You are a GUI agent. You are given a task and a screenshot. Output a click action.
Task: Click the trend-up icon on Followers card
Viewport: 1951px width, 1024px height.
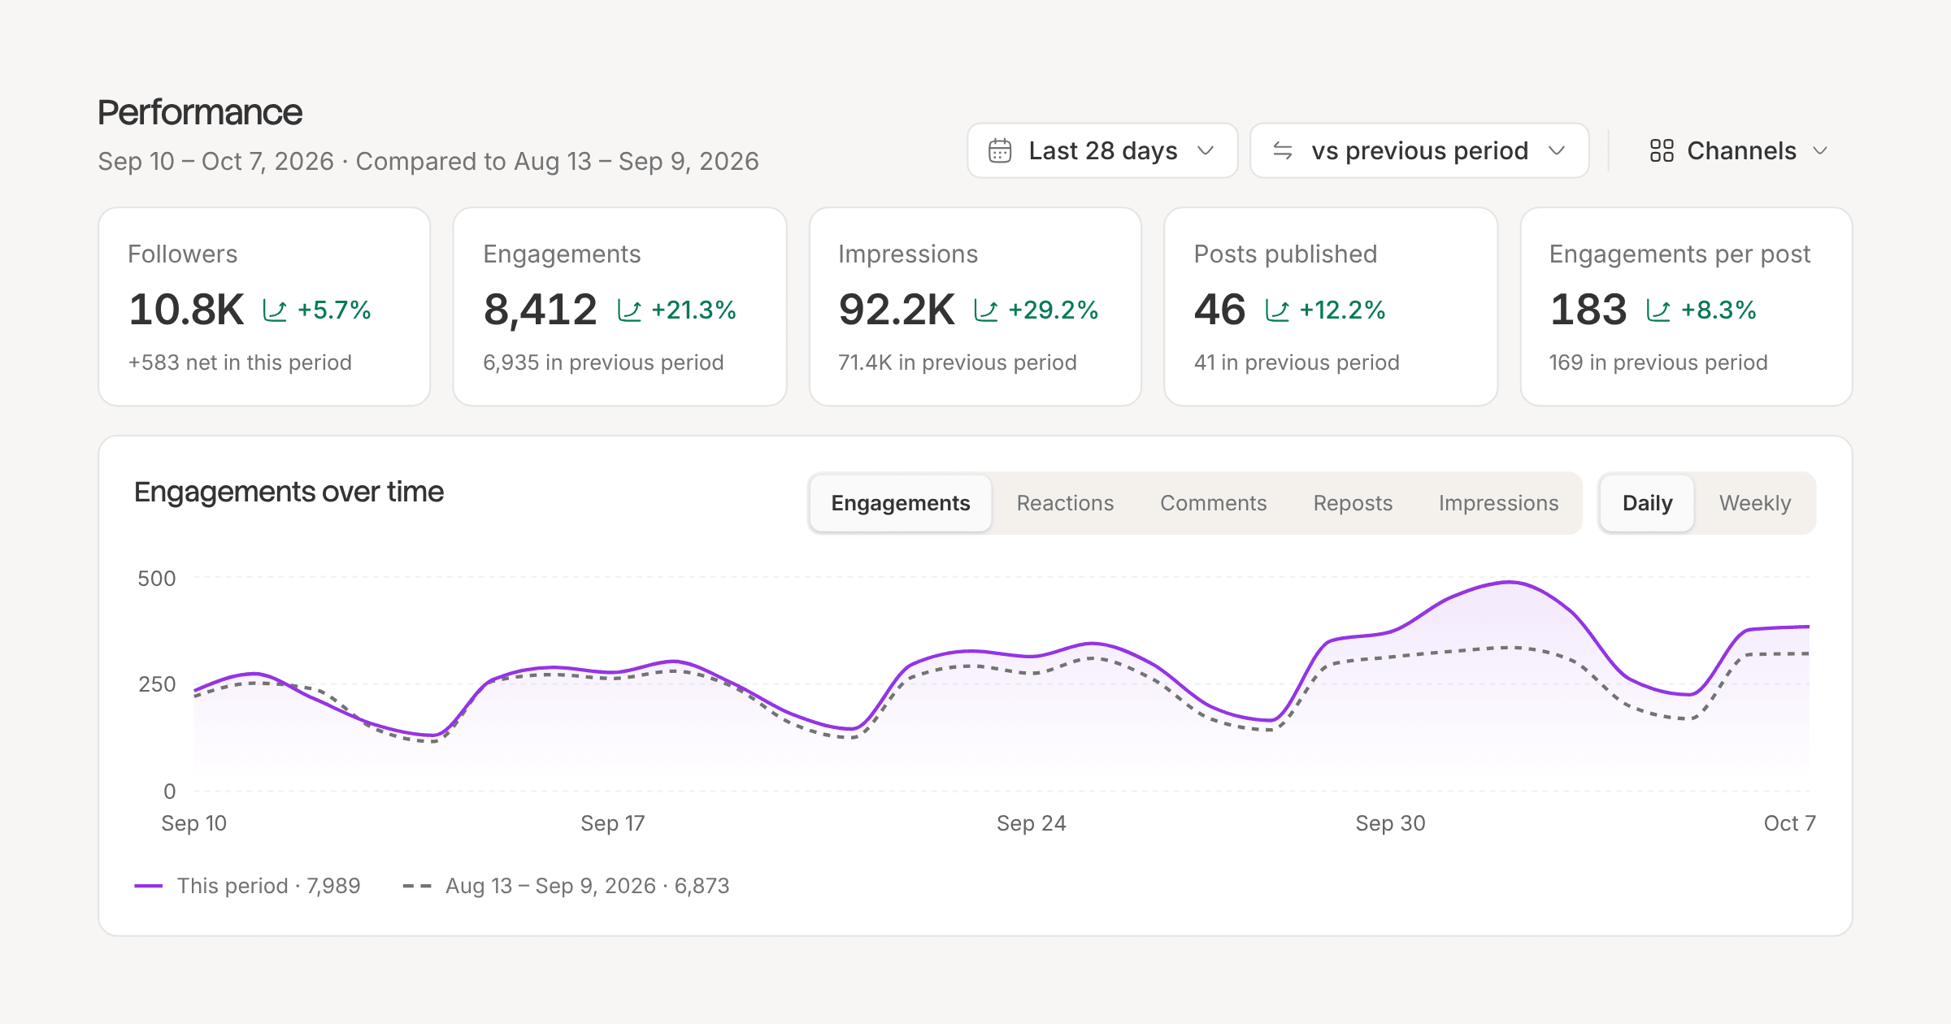[275, 310]
